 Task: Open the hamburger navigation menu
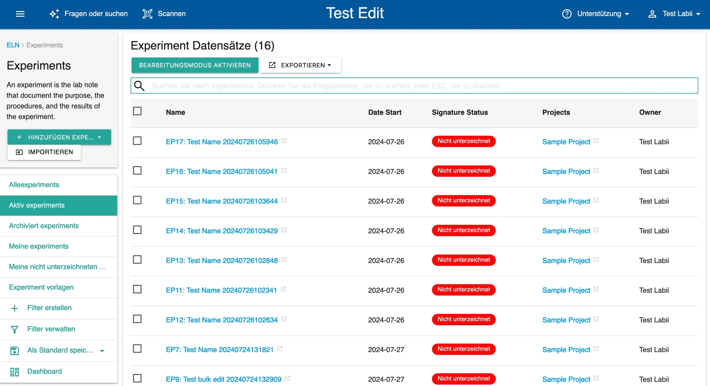(x=20, y=14)
